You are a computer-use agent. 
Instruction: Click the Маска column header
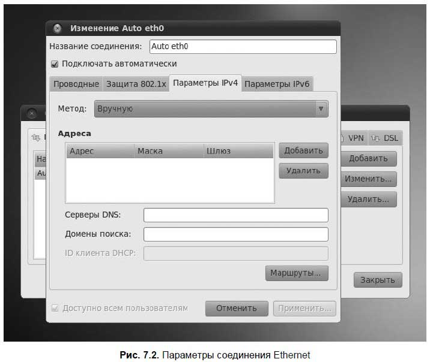[x=169, y=151]
